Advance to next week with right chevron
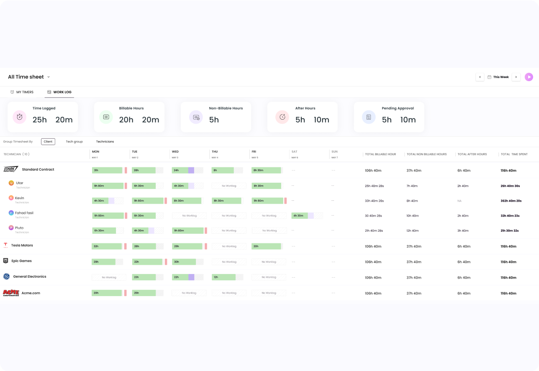Viewport: 539px width, 371px height. coord(516,77)
